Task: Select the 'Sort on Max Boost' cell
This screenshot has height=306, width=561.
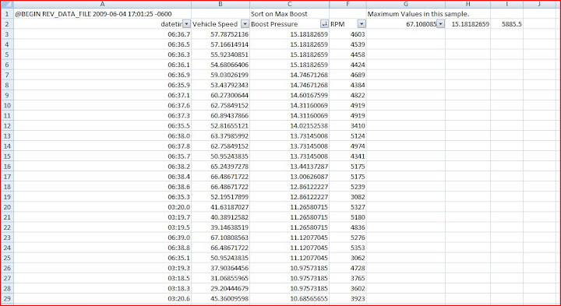Action: [x=289, y=14]
